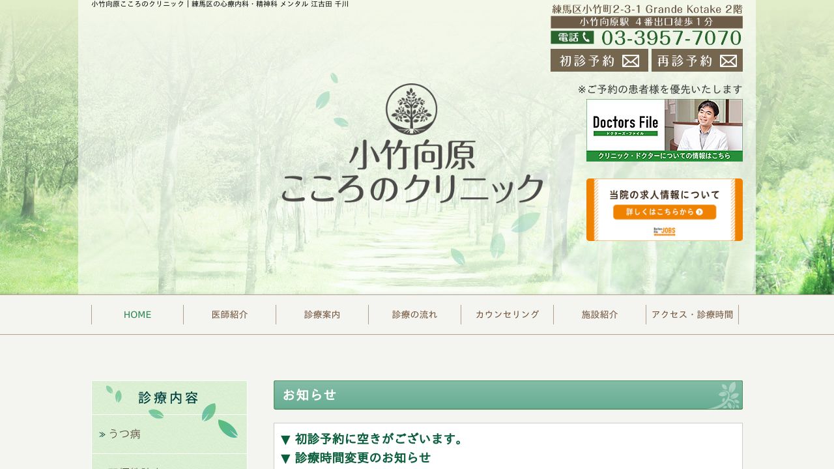
Task: Click the 詳しくはこちらから recruitment button
Action: pyautogui.click(x=665, y=212)
